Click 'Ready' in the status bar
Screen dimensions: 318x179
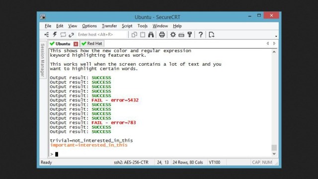pyautogui.click(x=46, y=163)
